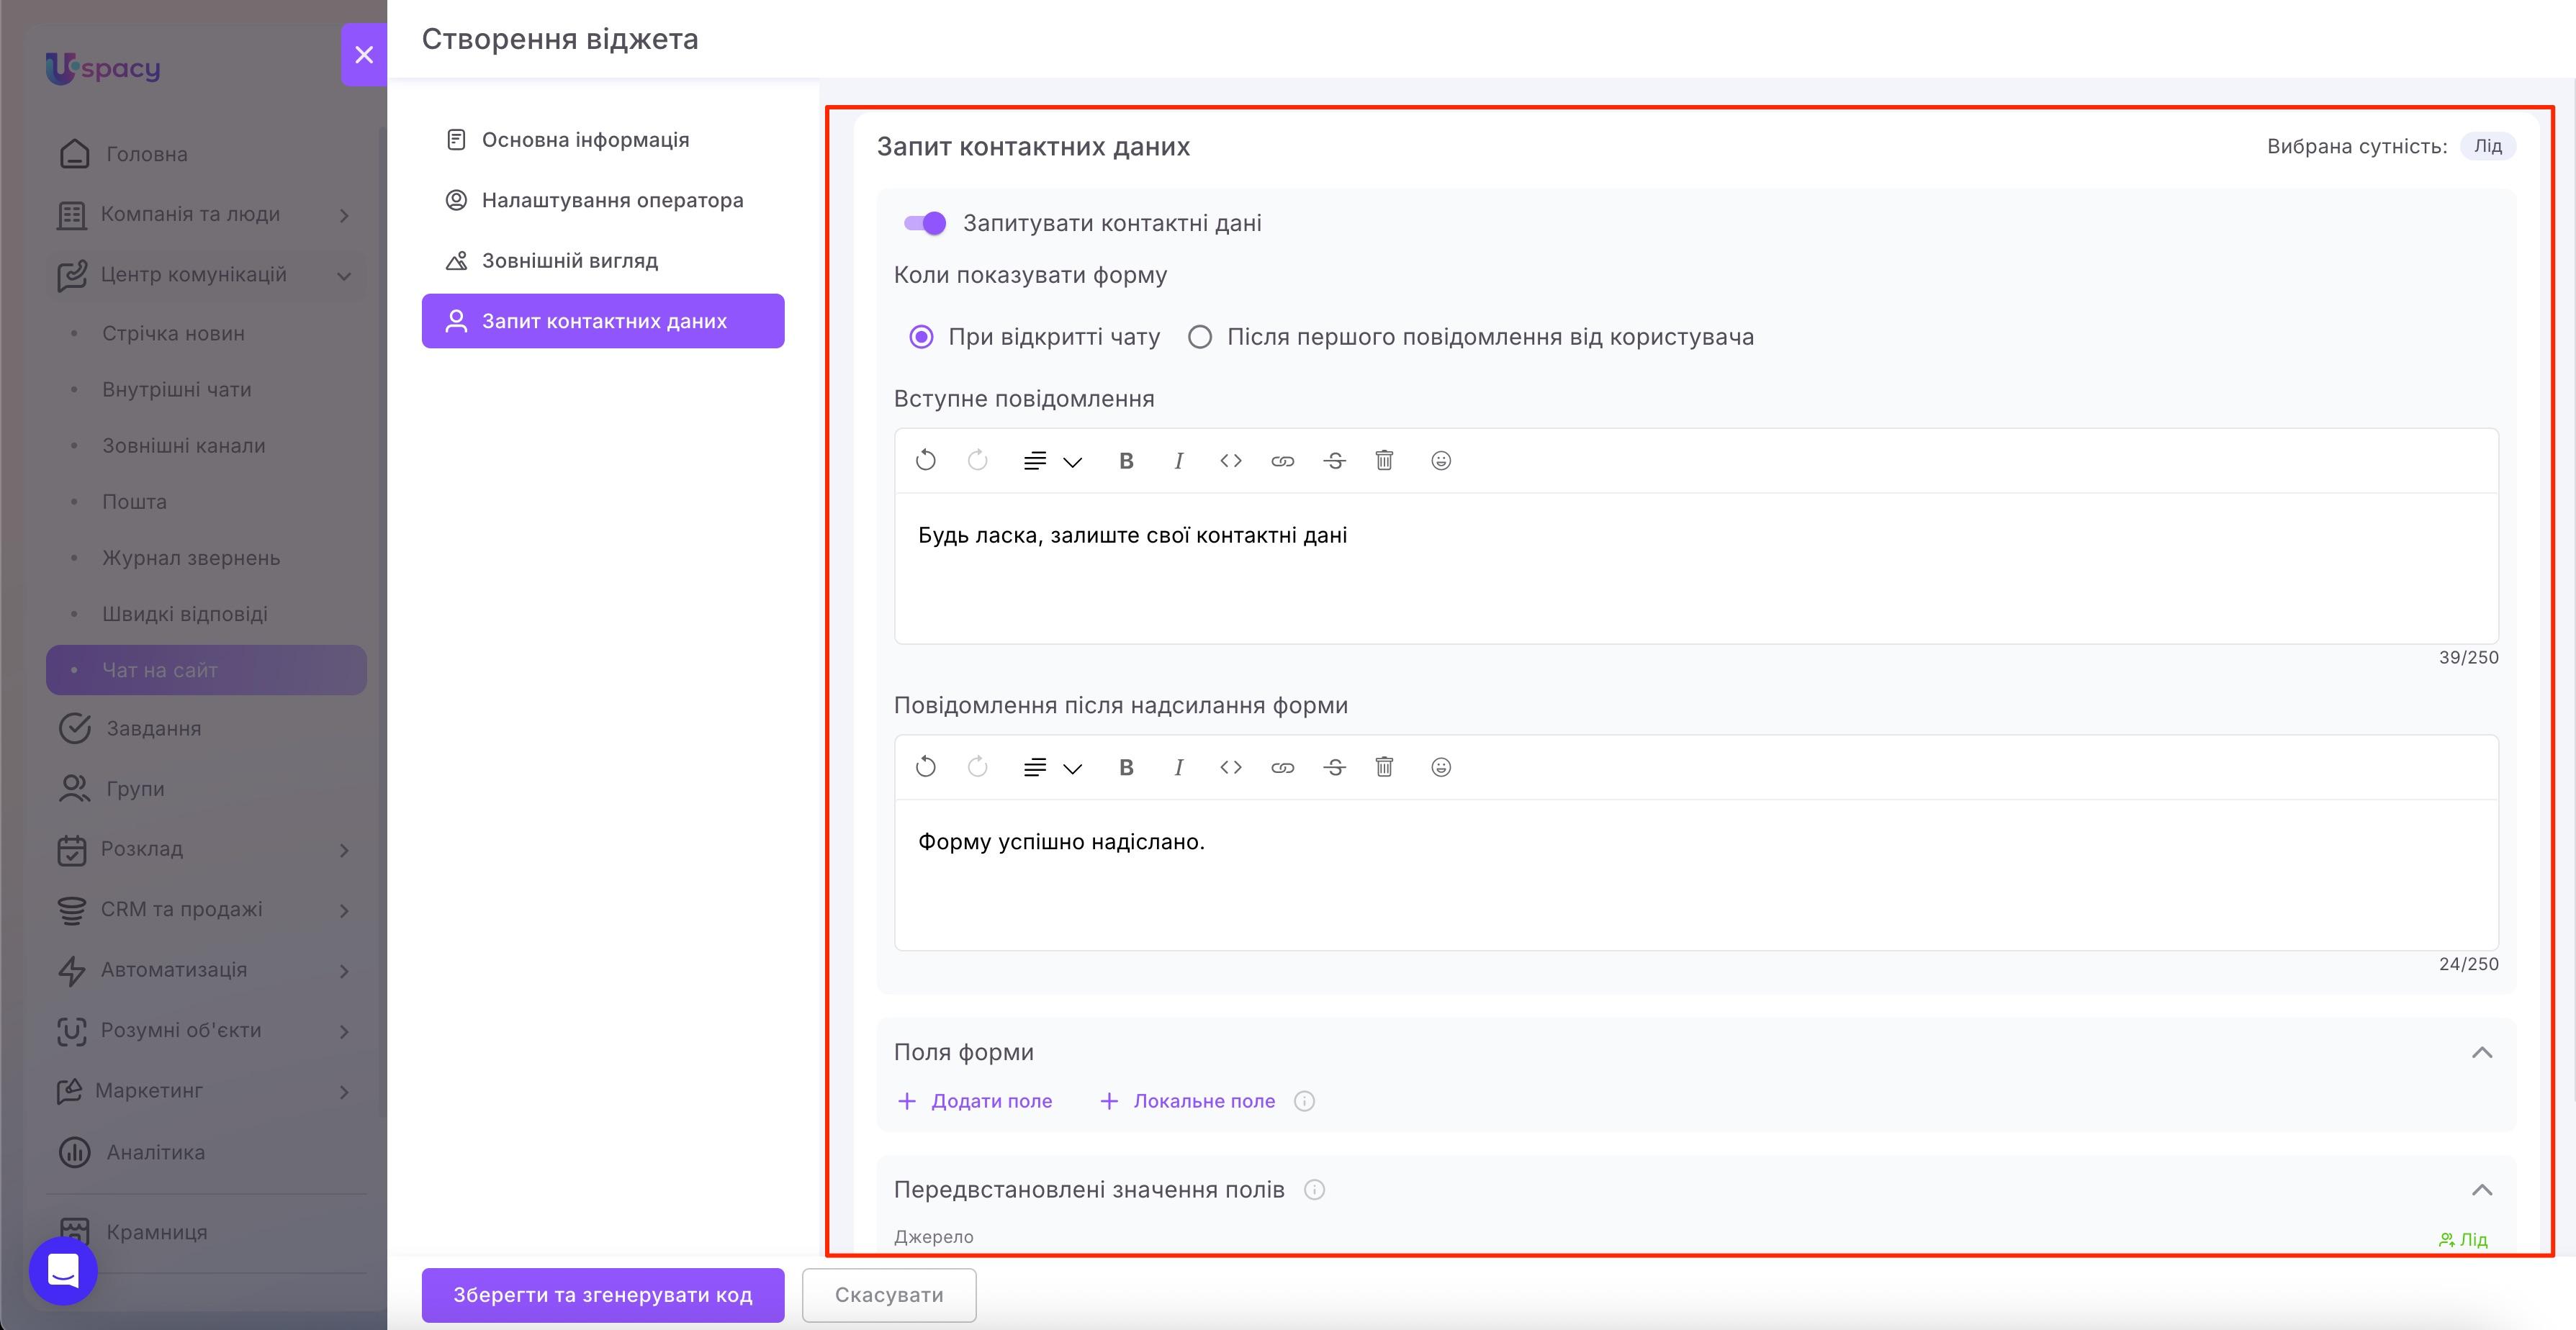Viewport: 2576px width, 1330px height.
Task: Expand Розумні об'єкти menu
Action: 344,1031
